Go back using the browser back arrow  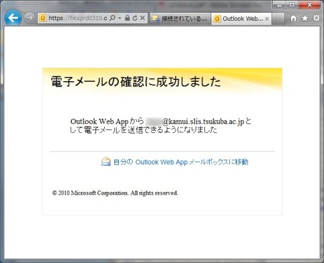click(13, 18)
